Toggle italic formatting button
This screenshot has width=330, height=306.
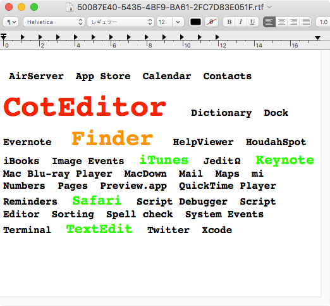(241, 22)
